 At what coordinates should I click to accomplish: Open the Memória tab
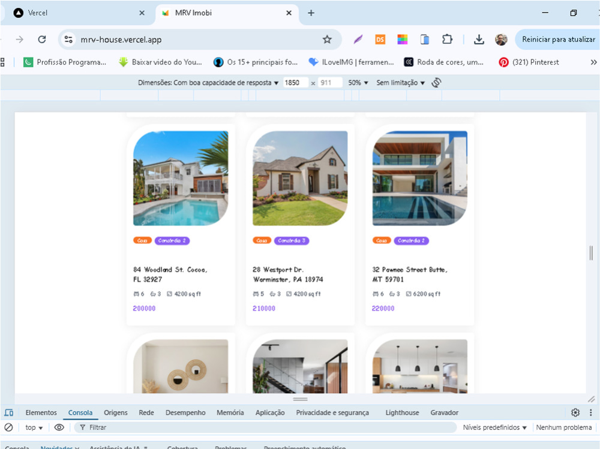(230, 412)
